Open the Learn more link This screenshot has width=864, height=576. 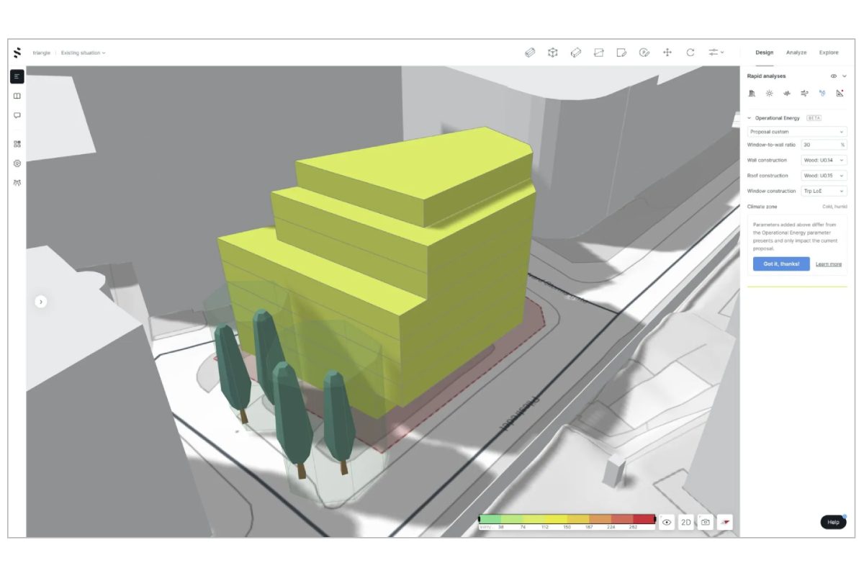click(x=828, y=264)
